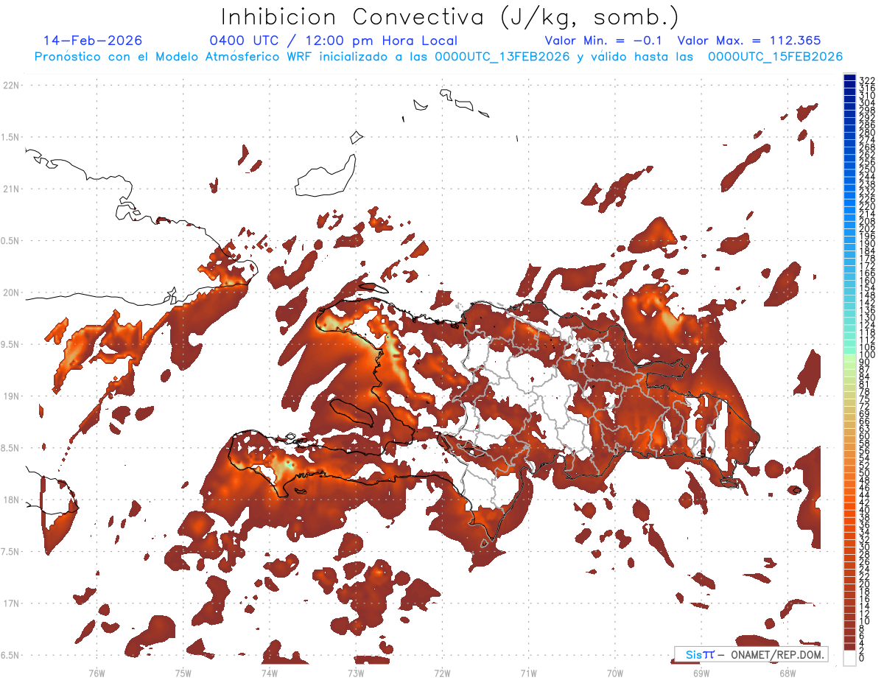
Task: Click the "73W" longitude label
Action: [356, 673]
